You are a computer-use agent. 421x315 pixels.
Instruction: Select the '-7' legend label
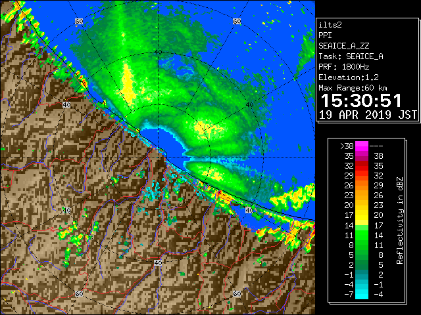pyautogui.click(x=349, y=294)
